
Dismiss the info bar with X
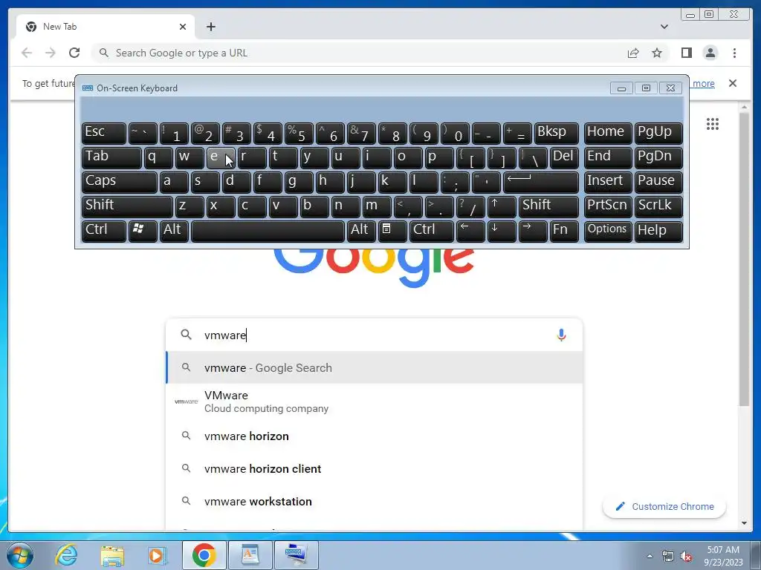coord(732,83)
